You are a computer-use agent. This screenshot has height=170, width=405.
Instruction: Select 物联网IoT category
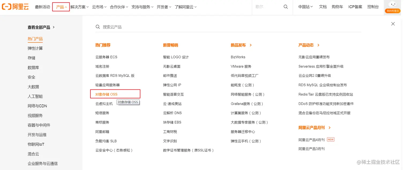(36, 145)
